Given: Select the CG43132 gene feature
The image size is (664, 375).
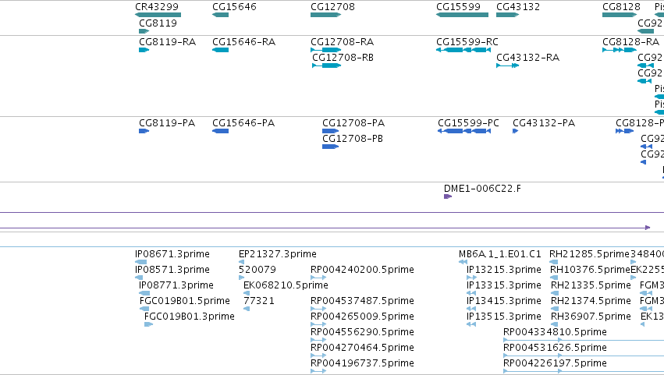Looking at the screenshot, I should tap(507, 15).
